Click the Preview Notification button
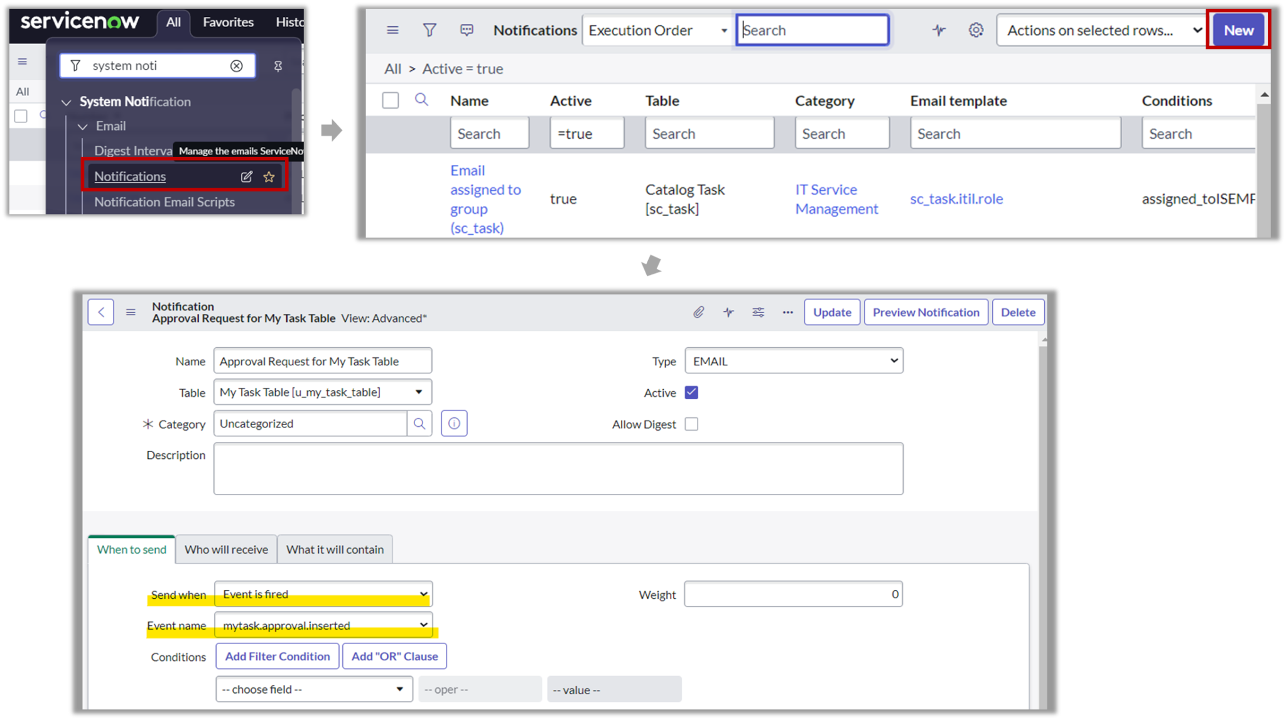 click(926, 312)
